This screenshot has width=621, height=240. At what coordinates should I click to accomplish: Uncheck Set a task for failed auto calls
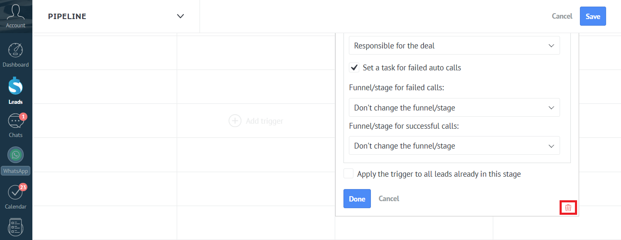pyautogui.click(x=354, y=67)
